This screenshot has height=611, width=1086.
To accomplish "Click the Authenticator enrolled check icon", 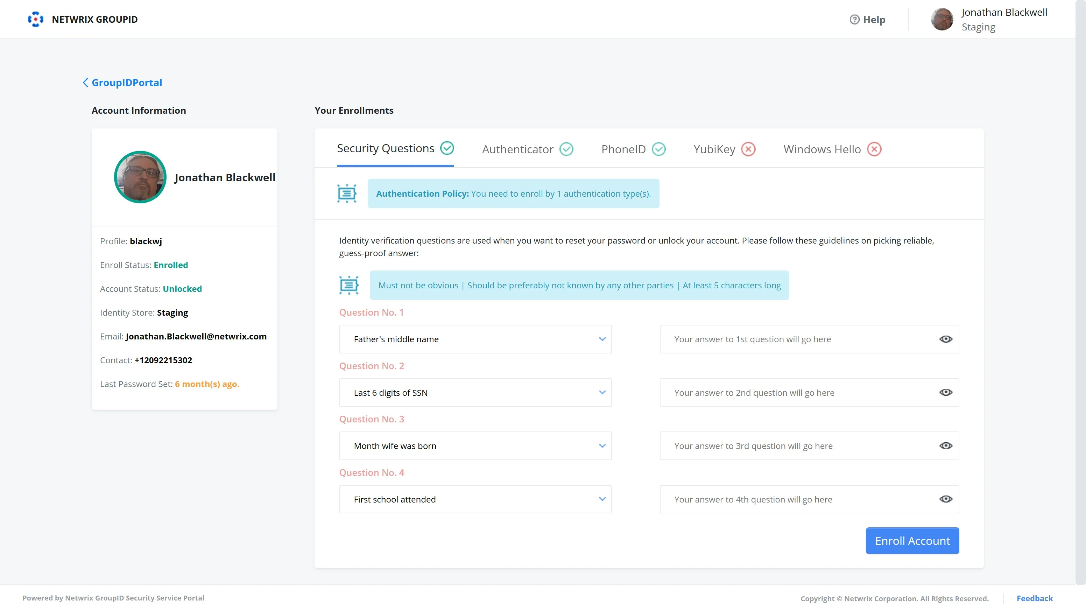I will [x=566, y=149].
